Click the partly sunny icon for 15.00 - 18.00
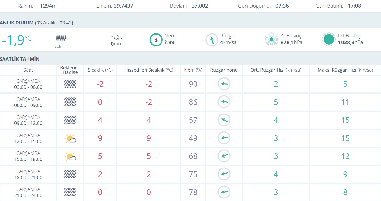Viewport: 381px width, 201px height. click(x=70, y=156)
